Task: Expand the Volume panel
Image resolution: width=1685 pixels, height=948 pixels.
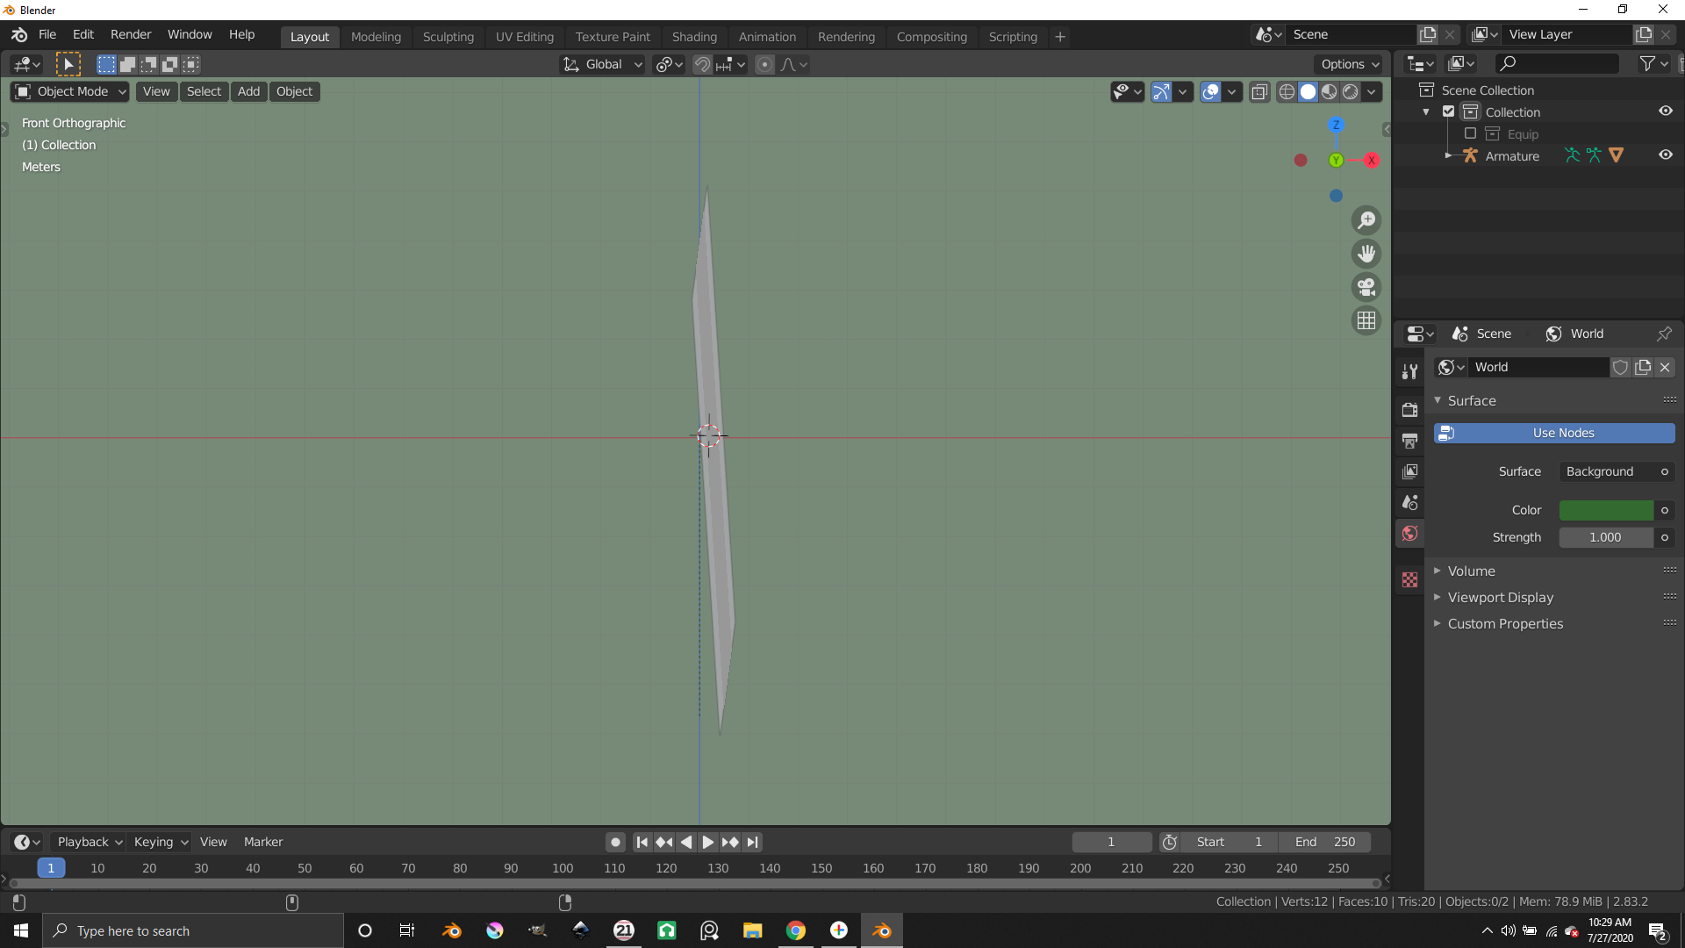Action: coord(1472,571)
